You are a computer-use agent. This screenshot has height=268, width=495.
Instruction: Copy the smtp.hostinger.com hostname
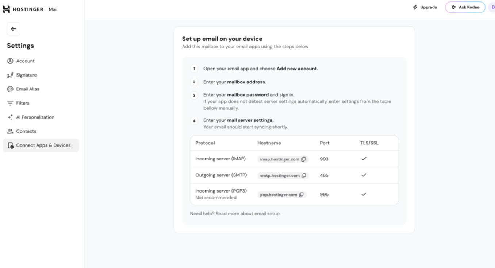click(x=304, y=175)
